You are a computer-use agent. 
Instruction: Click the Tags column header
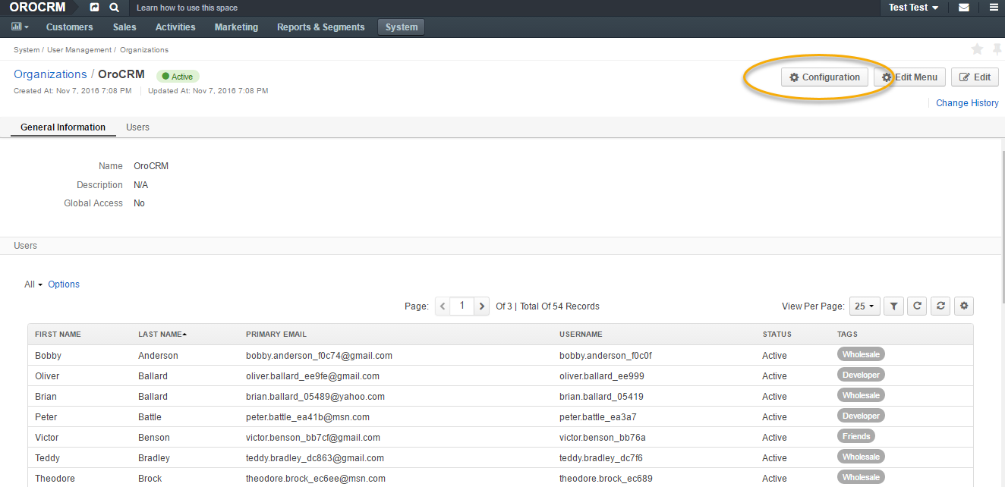pyautogui.click(x=847, y=334)
